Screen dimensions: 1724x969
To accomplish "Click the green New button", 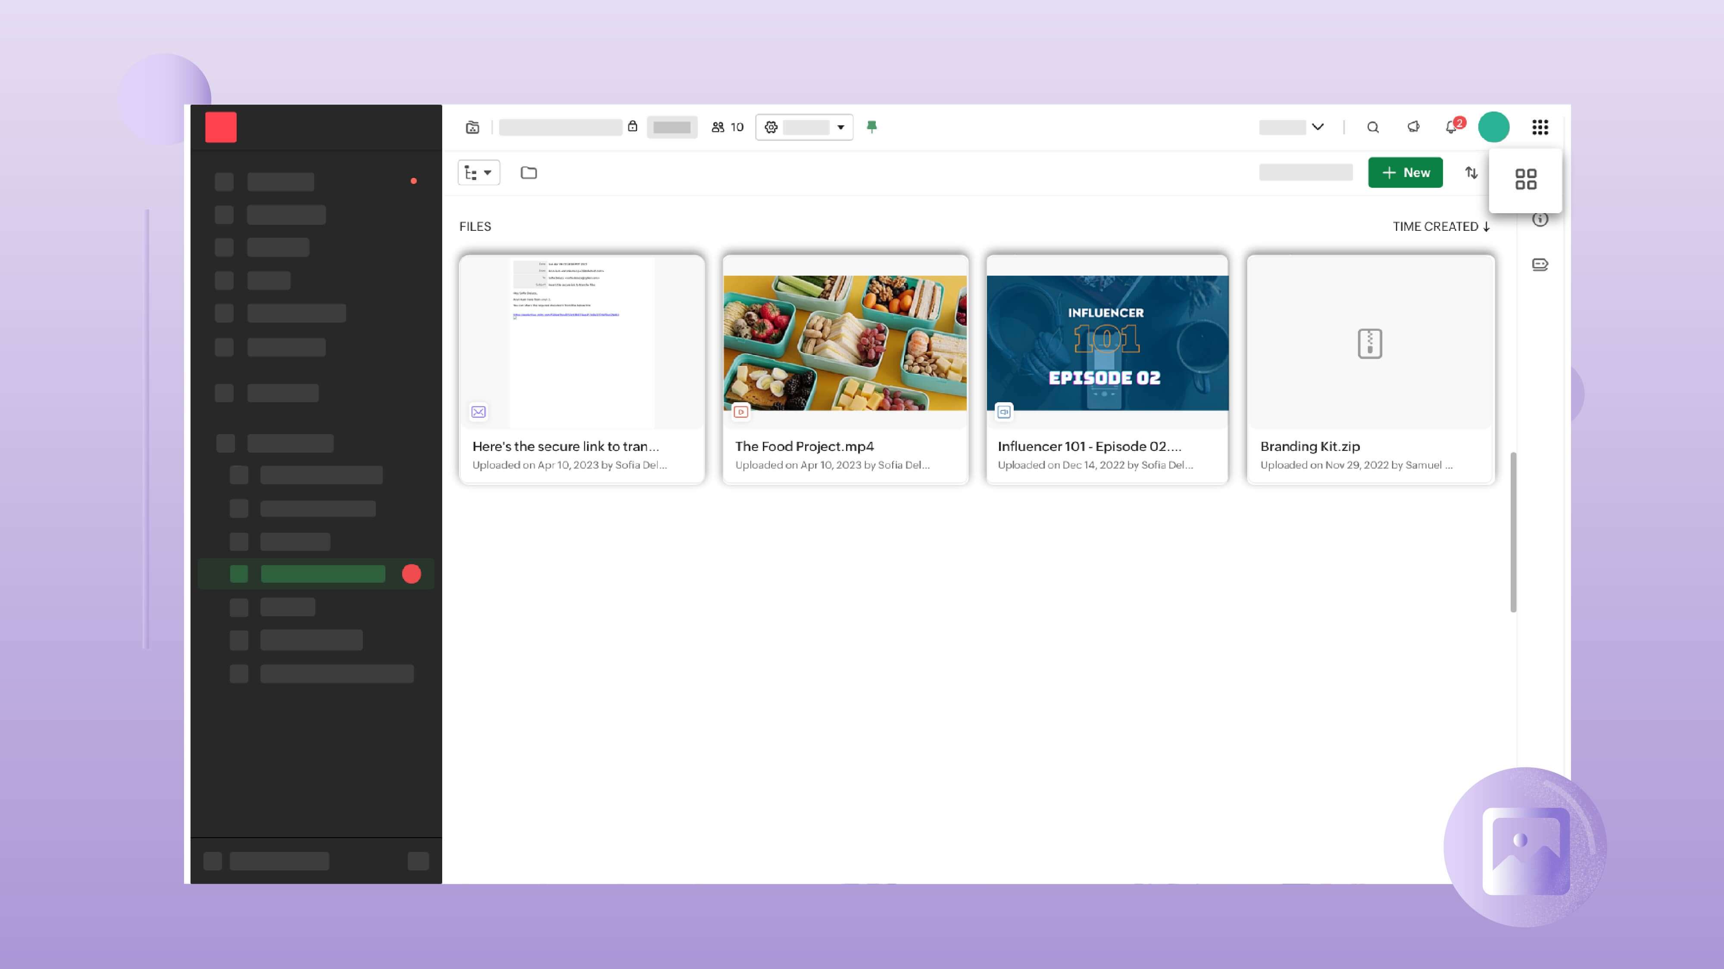I will [x=1405, y=173].
